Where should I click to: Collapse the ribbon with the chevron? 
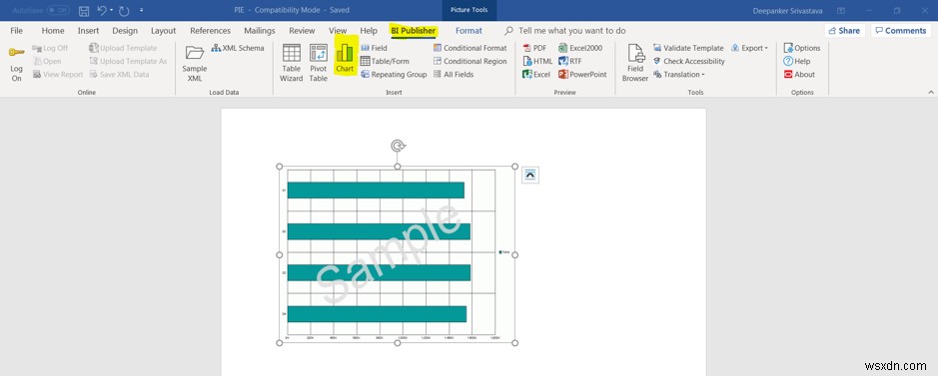[x=930, y=93]
